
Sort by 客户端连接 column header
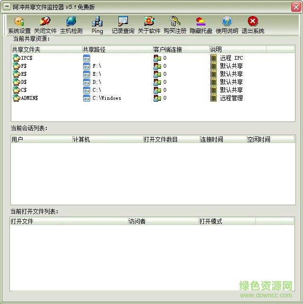click(x=181, y=49)
